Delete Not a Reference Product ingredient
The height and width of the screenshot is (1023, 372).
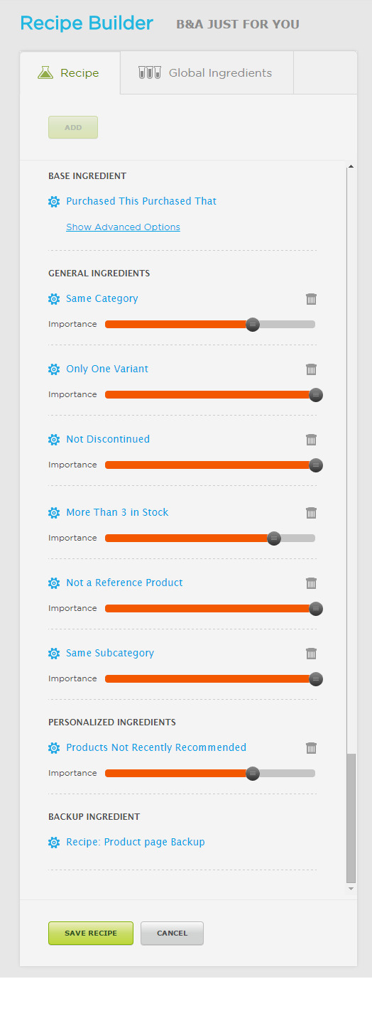click(311, 583)
